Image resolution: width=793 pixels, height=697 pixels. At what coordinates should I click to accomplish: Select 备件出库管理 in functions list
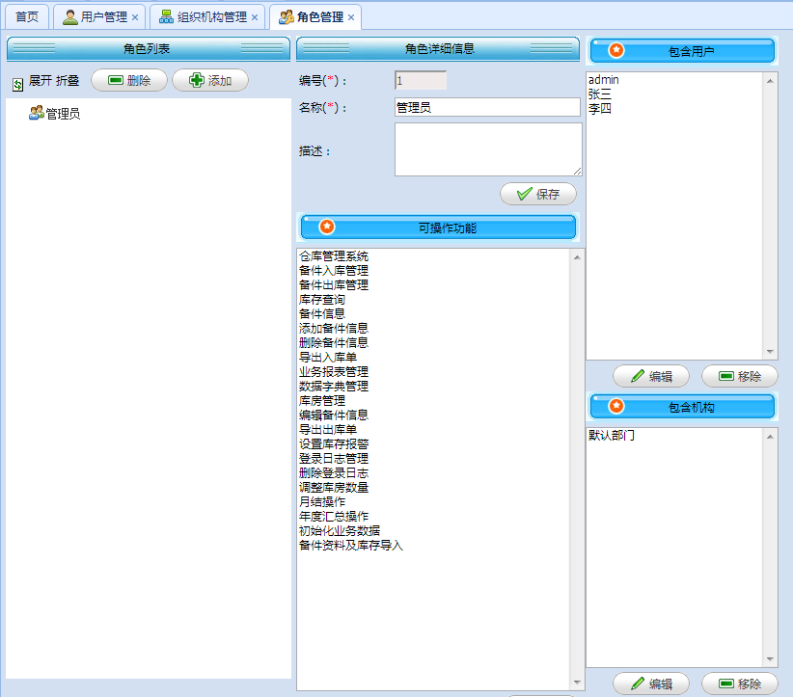(334, 284)
